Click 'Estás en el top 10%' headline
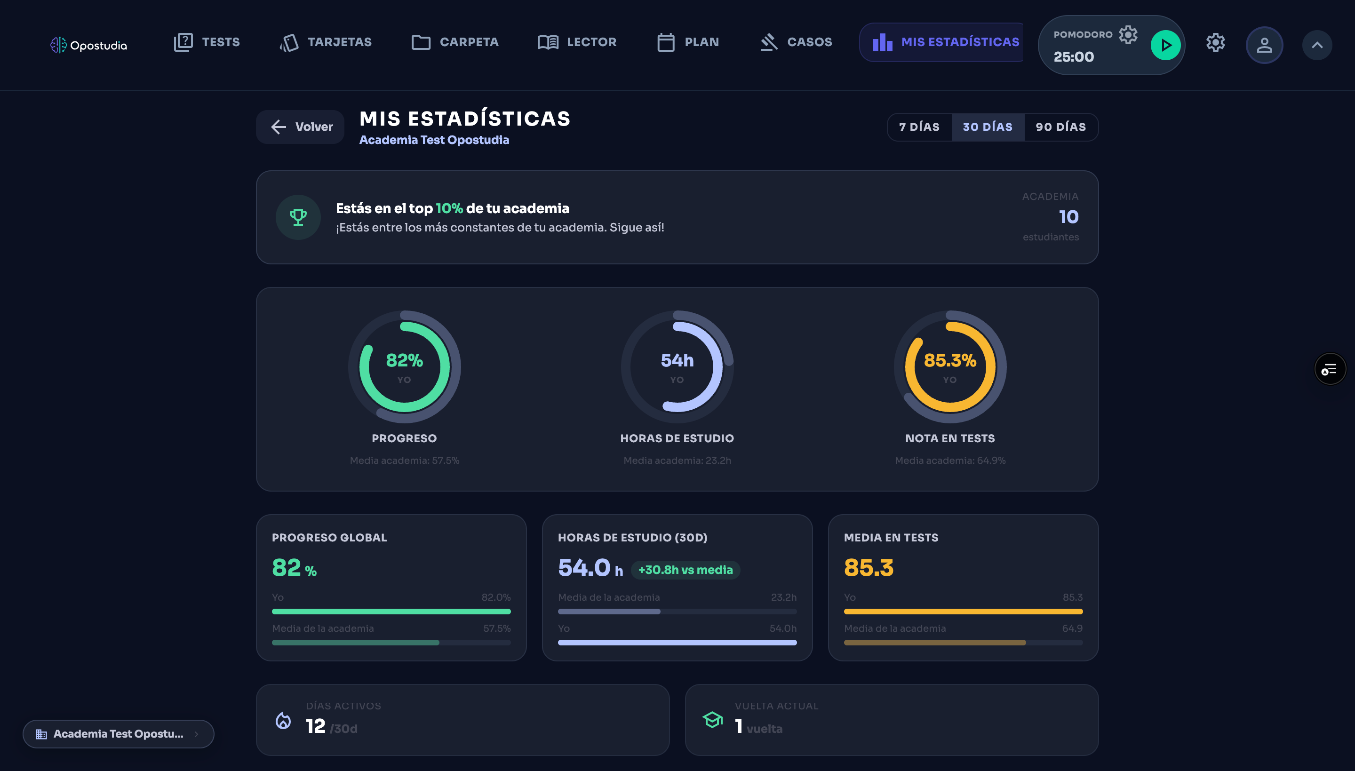 pyautogui.click(x=452, y=209)
